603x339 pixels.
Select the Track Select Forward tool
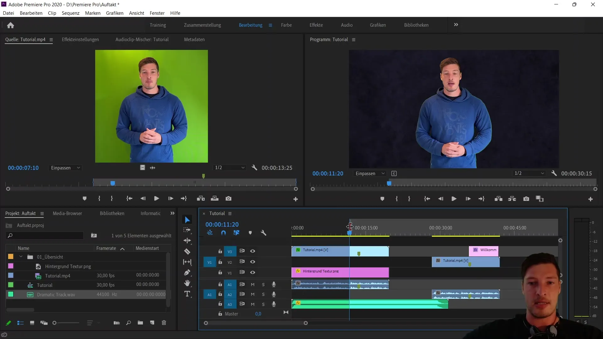tap(187, 230)
